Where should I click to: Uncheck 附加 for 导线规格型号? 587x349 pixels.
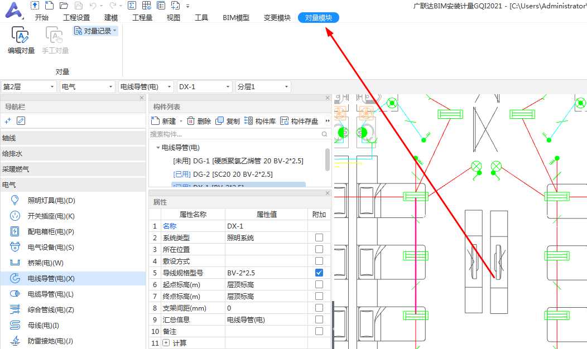[319, 272]
